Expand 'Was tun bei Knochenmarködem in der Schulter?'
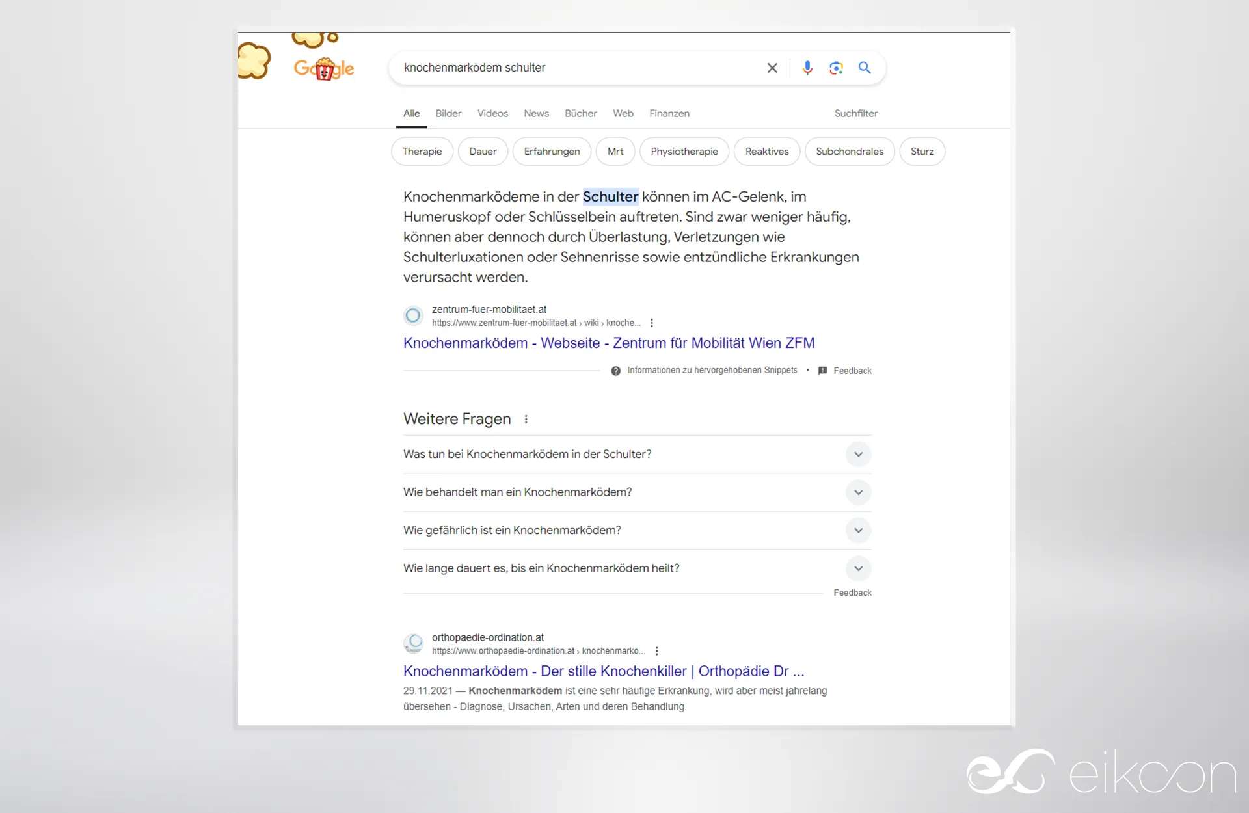1249x813 pixels. [x=858, y=455]
